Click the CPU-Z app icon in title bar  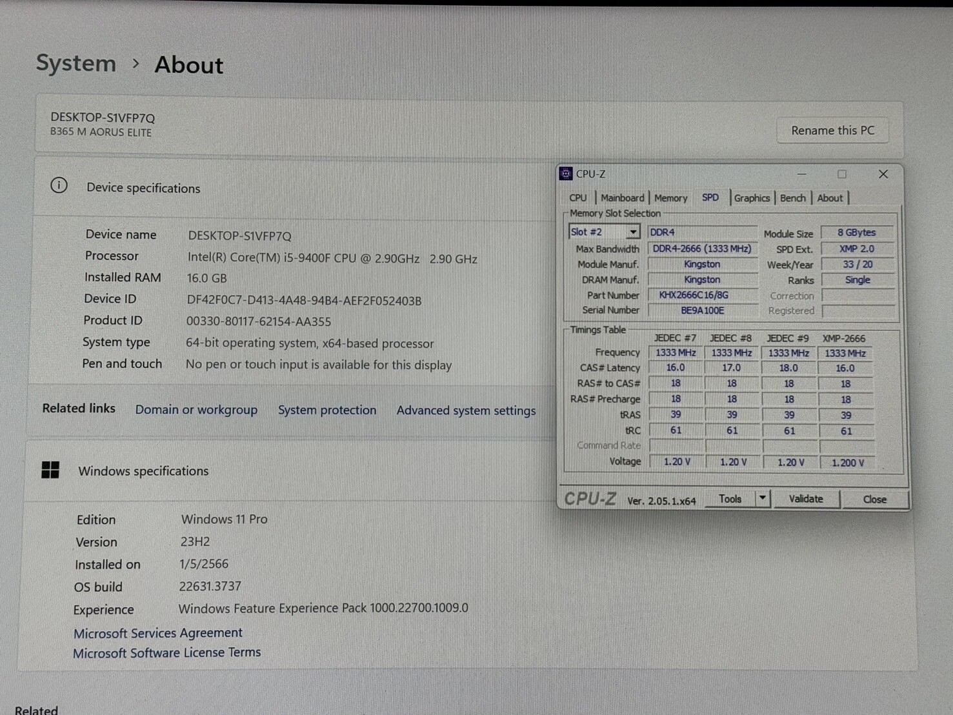(x=566, y=174)
